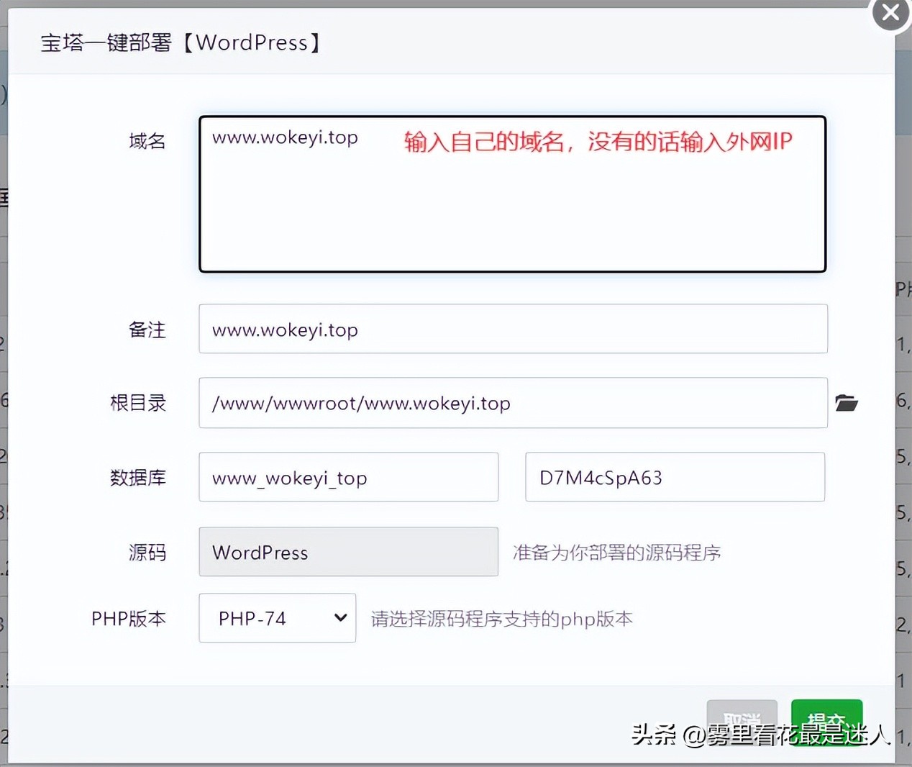Click the database password field D7M4cSpA63
Image resolution: width=912 pixels, height=767 pixels.
(x=675, y=477)
